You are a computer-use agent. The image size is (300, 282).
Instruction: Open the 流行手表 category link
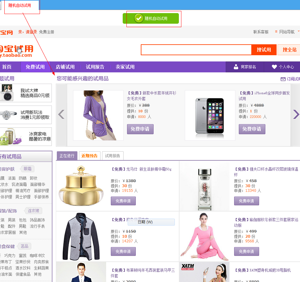(37, 226)
